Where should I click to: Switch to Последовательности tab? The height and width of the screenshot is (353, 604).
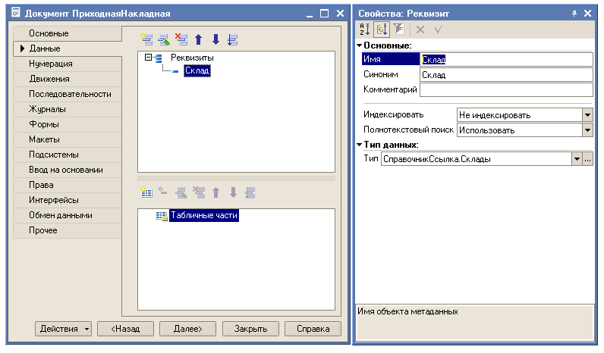tap(68, 94)
